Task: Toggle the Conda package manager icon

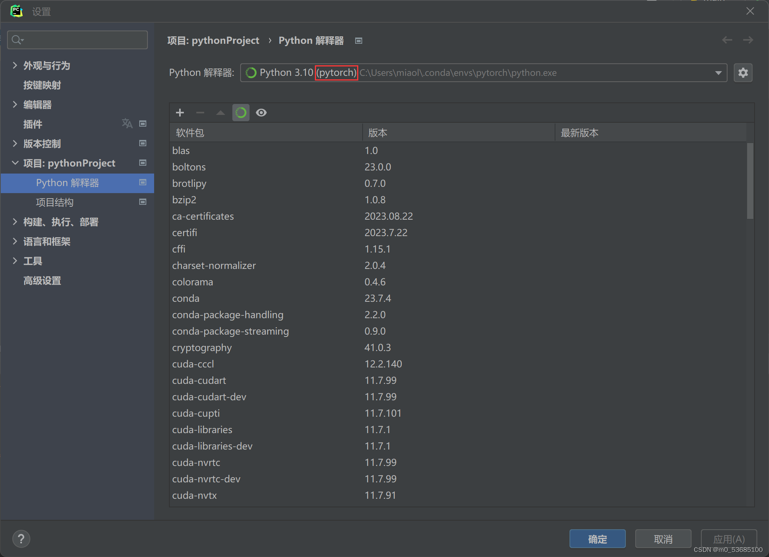Action: click(x=241, y=113)
